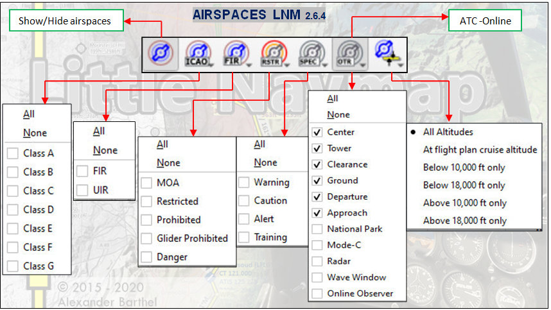Select At flight plan cruise altitude
Screen dimensions: 551x310
[x=480, y=150]
